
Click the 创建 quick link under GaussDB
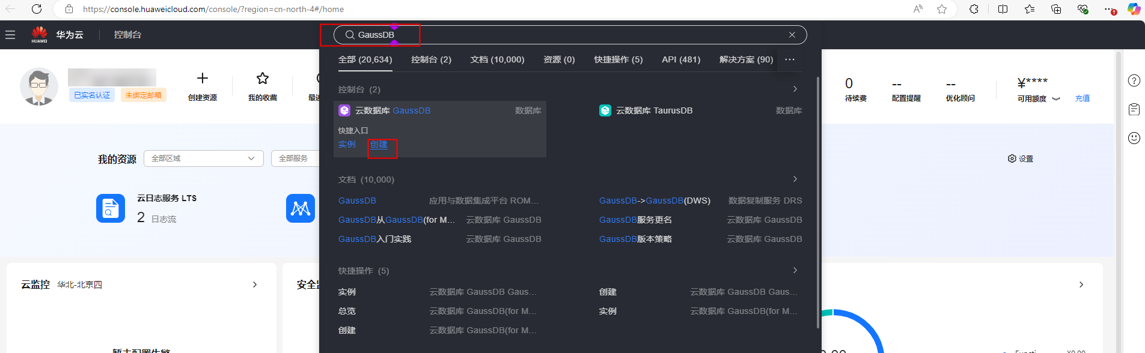[379, 144]
